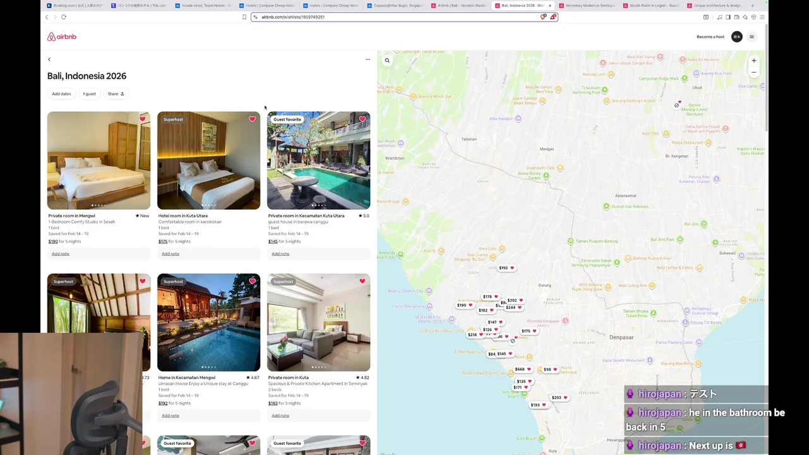Reload the page

(64, 17)
